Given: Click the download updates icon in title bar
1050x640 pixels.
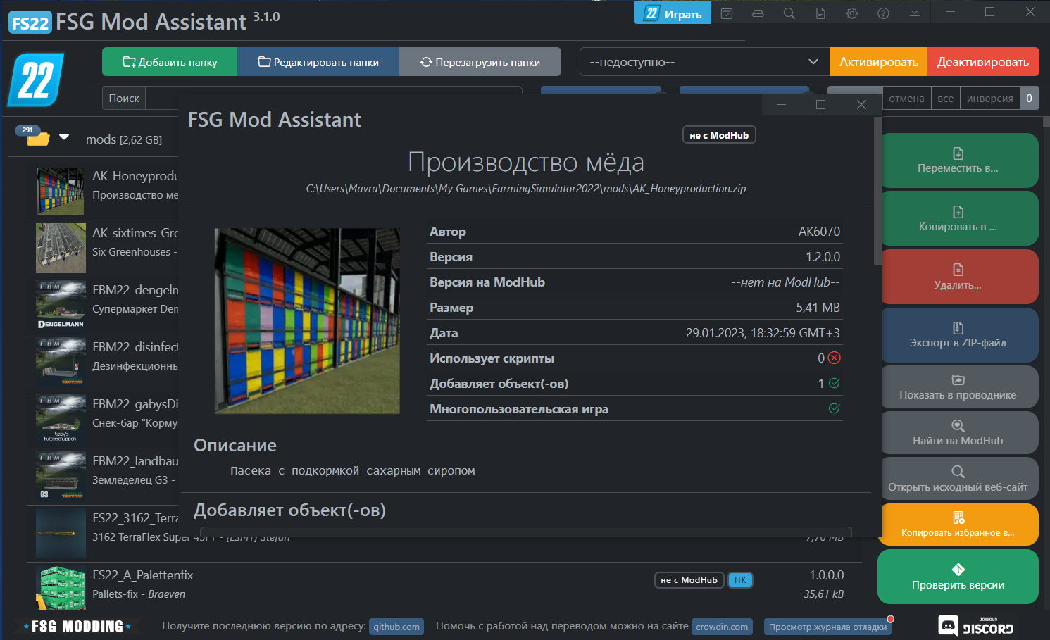Looking at the screenshot, I should tap(914, 13).
